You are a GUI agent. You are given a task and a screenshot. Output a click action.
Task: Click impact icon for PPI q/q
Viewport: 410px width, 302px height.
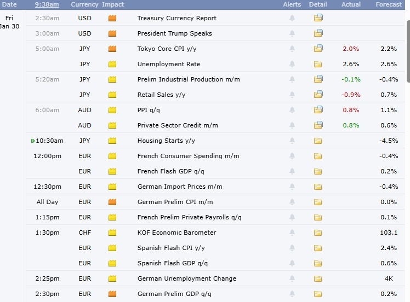[x=113, y=110]
